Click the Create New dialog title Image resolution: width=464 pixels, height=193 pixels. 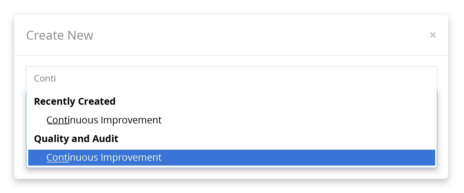point(60,35)
